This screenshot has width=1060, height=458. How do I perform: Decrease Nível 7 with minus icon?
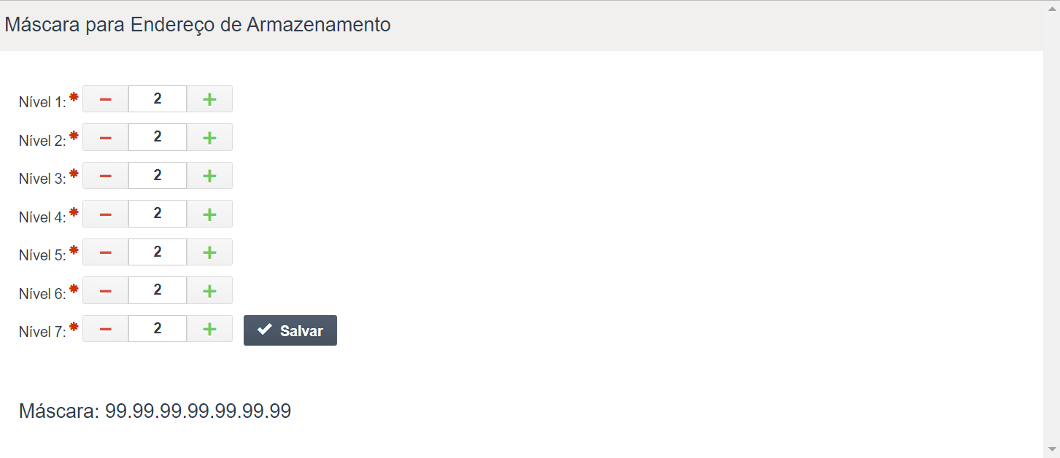pyautogui.click(x=106, y=329)
